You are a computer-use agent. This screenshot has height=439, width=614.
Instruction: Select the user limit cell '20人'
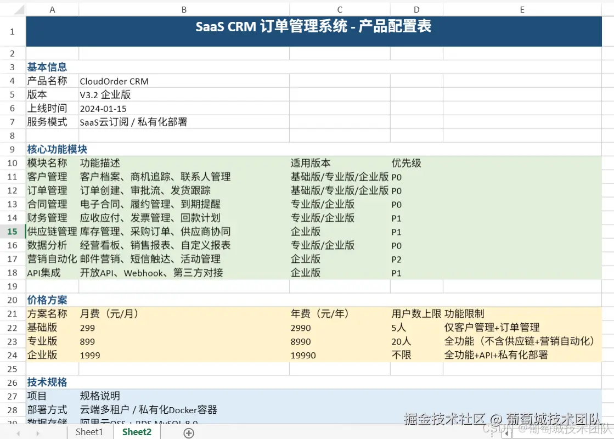[x=416, y=341]
